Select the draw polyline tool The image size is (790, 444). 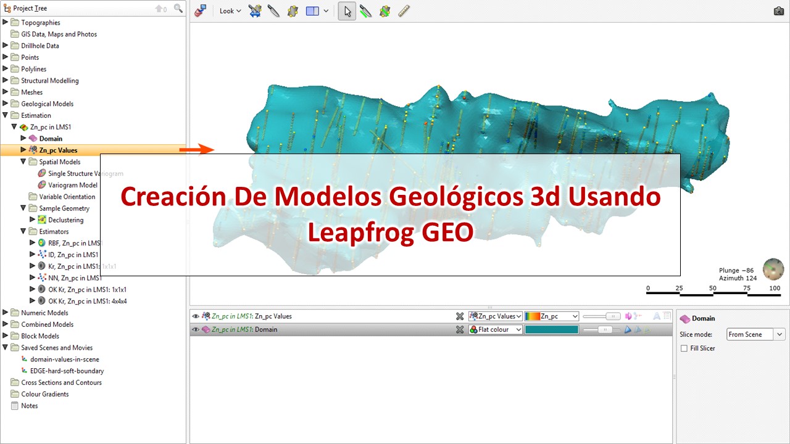[x=366, y=11]
